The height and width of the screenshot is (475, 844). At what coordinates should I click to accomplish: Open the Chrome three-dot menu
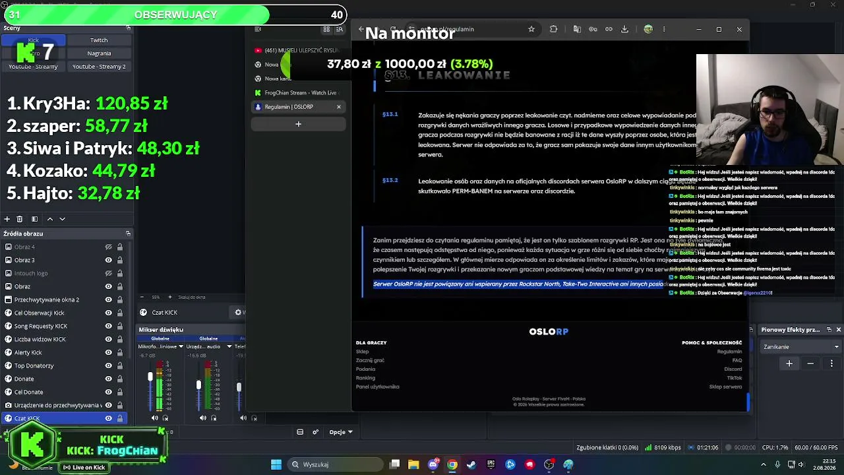(664, 29)
